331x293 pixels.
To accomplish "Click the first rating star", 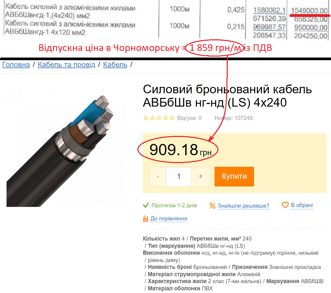I will (x=146, y=118).
